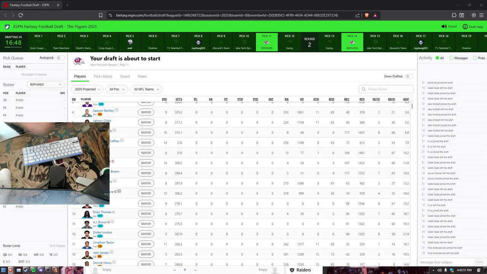Open the Brave Shields lion icon
487x274 pixels.
[367, 15]
